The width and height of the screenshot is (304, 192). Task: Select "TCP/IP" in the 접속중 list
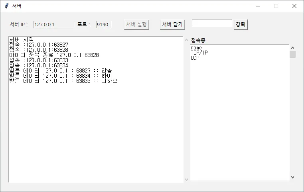tap(199, 53)
